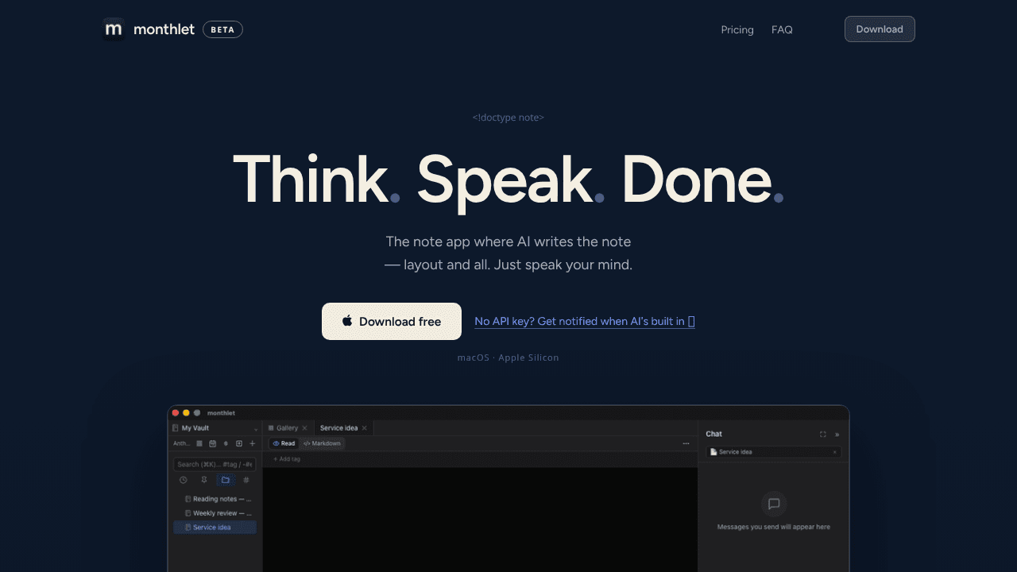
Task: Click the "<!doctype note>" text
Action: [508, 118]
